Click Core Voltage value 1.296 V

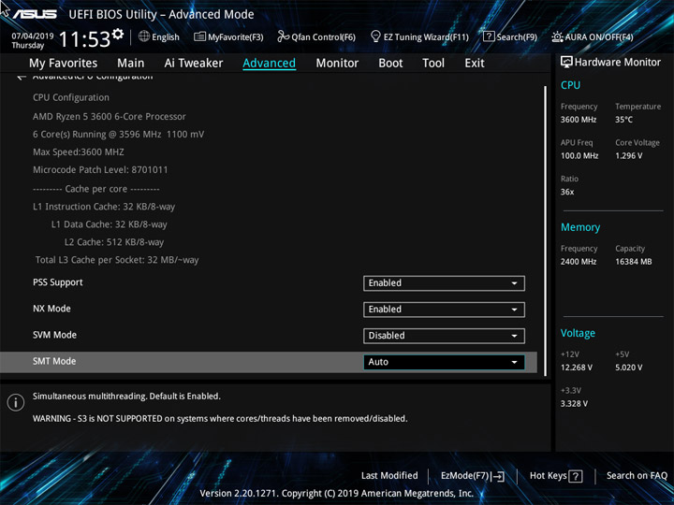click(628, 155)
